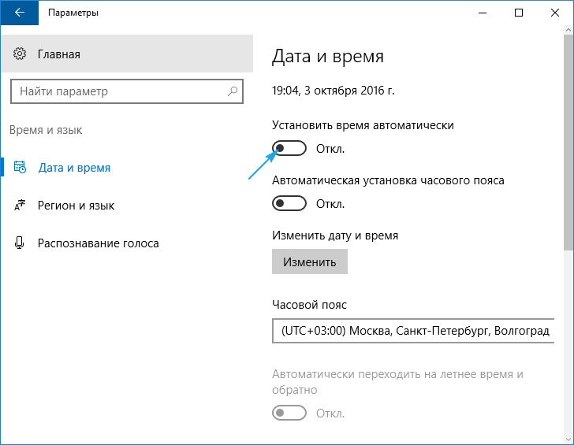This screenshot has width=574, height=445.
Task: Click the Найти параметр search field
Action: pyautogui.click(x=118, y=91)
